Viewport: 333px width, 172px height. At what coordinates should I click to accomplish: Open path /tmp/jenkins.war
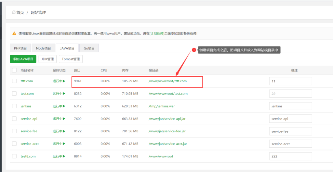(x=162, y=106)
